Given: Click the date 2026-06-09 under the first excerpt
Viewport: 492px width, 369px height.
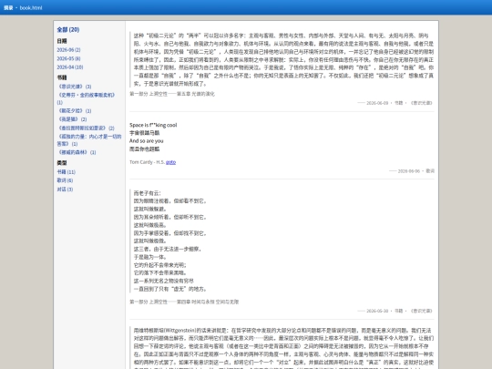Looking at the screenshot, I should point(377,103).
